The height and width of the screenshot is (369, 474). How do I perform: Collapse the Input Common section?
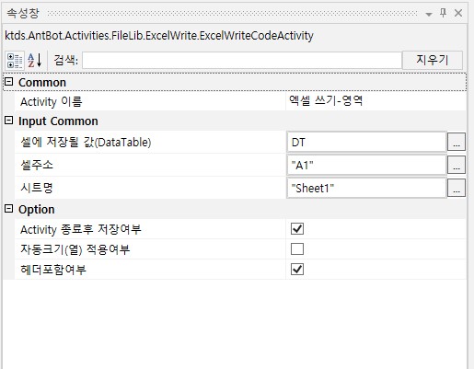coord(9,121)
